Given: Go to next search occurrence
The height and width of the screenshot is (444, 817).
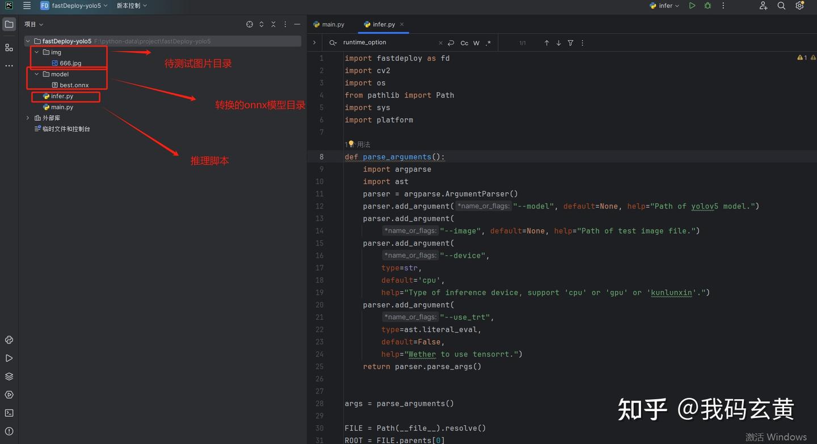Looking at the screenshot, I should click(559, 43).
